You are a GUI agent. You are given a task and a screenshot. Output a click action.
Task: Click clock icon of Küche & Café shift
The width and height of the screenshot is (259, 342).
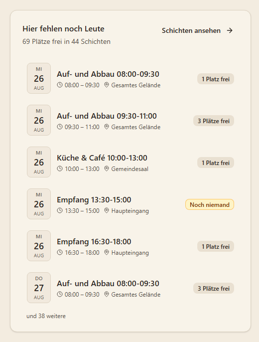tap(60, 169)
